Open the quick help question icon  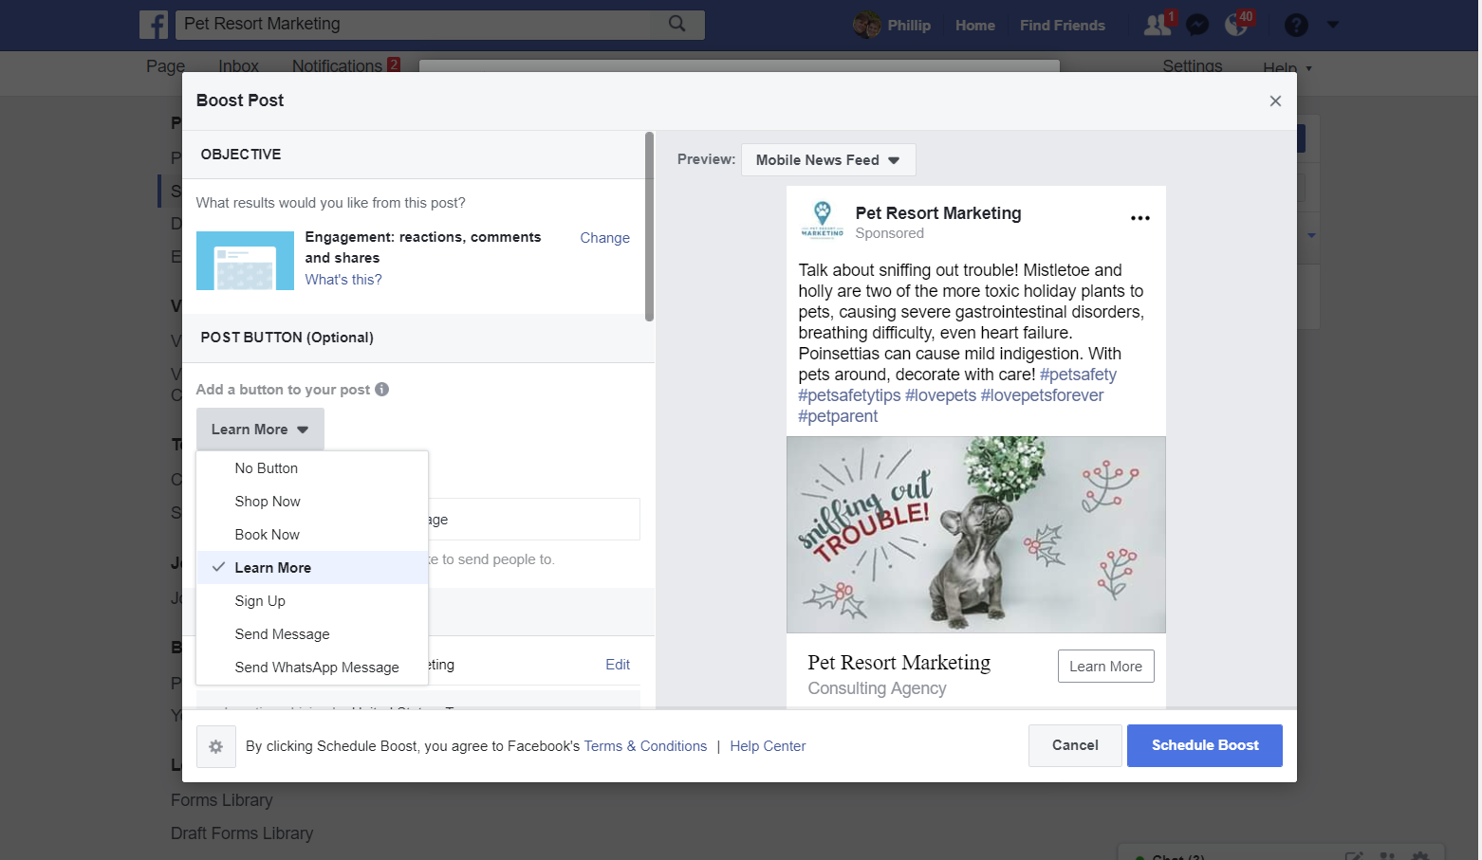click(x=1296, y=26)
